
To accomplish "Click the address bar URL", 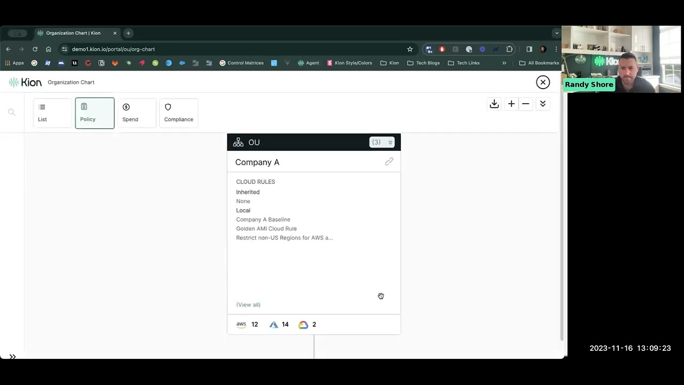I will [113, 49].
